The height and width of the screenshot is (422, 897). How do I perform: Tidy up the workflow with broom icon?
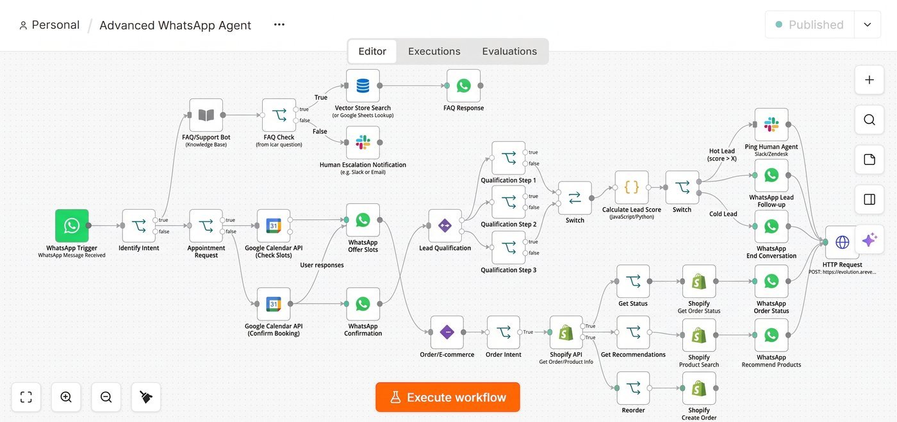coord(146,397)
